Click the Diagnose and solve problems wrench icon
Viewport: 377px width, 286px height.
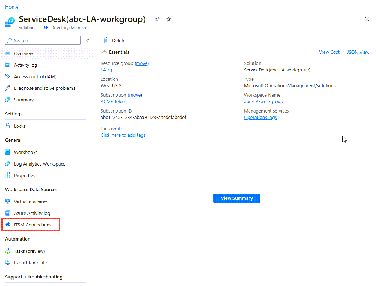(8, 88)
